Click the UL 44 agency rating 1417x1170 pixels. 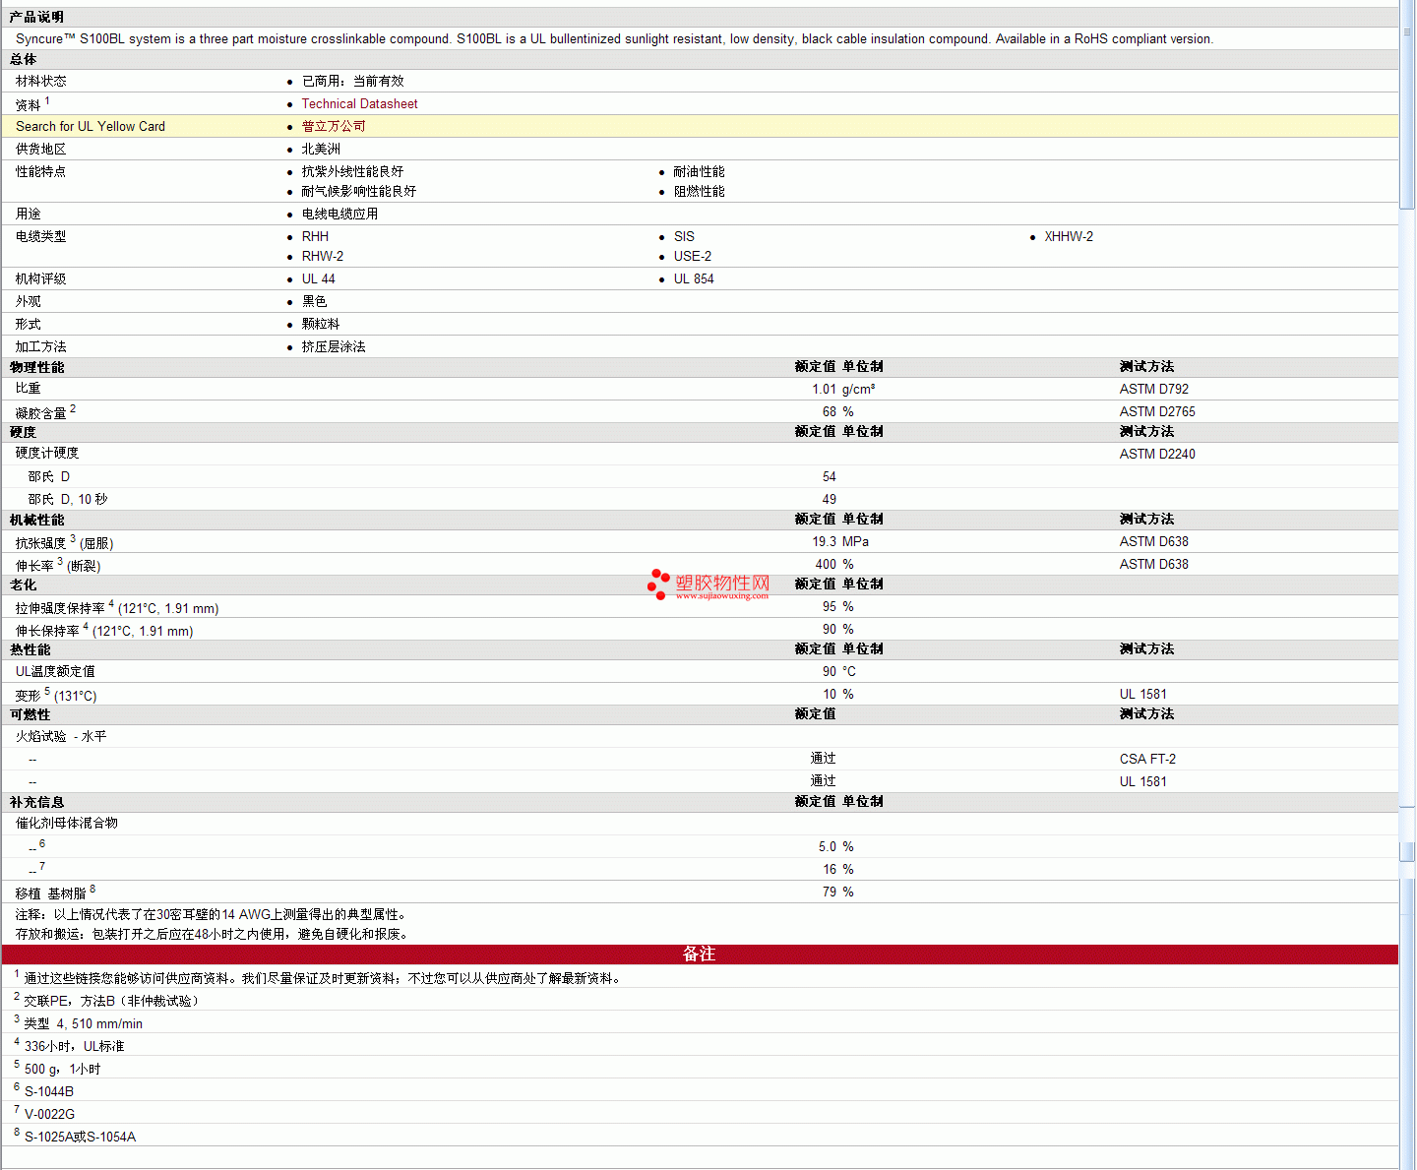pos(318,278)
